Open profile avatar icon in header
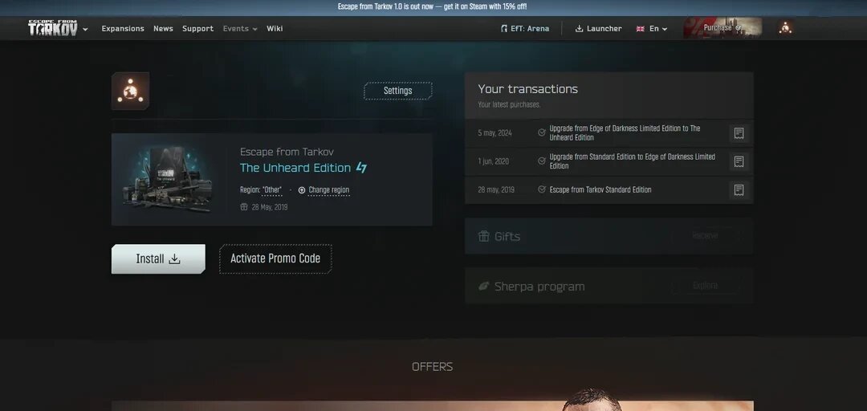The image size is (867, 411). click(786, 28)
